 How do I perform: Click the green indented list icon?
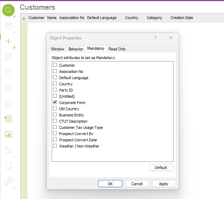tap(9, 119)
